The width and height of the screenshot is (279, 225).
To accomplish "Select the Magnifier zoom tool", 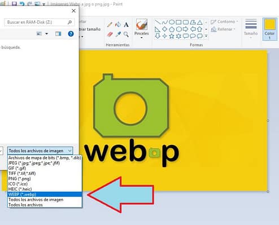I will pyautogui.click(x=126, y=34).
